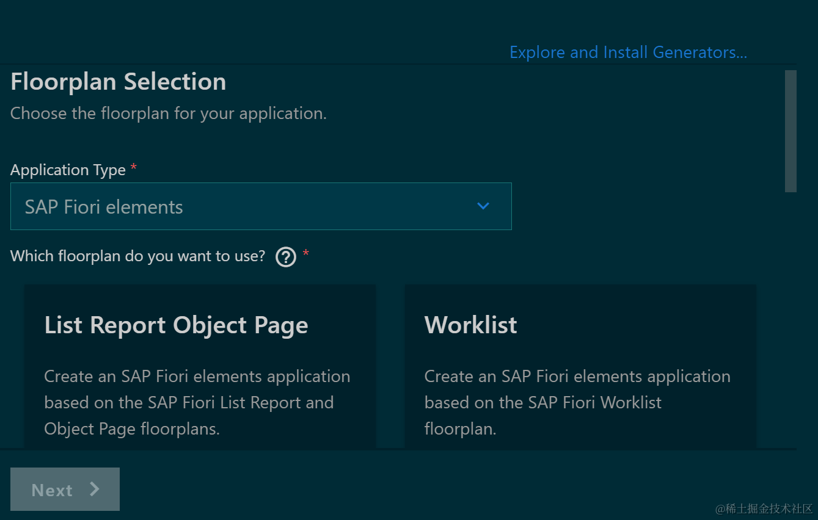Screen dimensions: 818x520
Task: Click 'Which floorplan do you want to use?' label
Action: pos(137,256)
